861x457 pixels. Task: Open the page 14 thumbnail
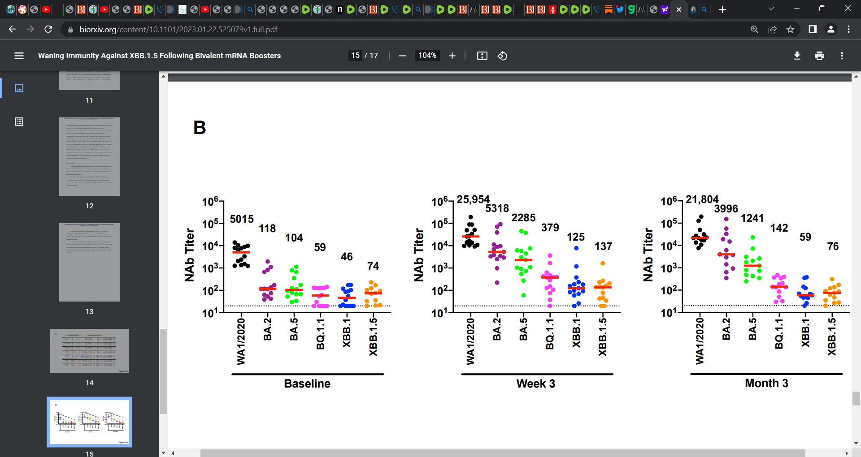point(89,351)
